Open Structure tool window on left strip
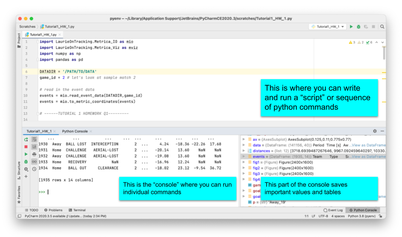 click(x=19, y=170)
